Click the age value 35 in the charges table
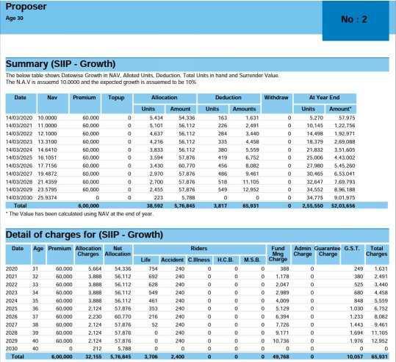 [x=35, y=301]
